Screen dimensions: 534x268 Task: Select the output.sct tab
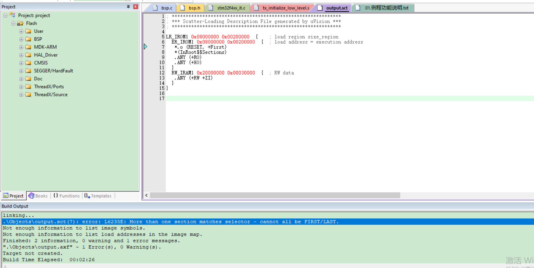(x=333, y=8)
